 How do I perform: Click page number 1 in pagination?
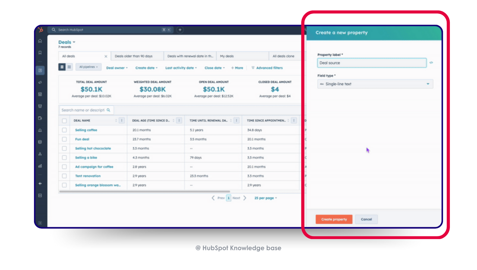pyautogui.click(x=228, y=198)
